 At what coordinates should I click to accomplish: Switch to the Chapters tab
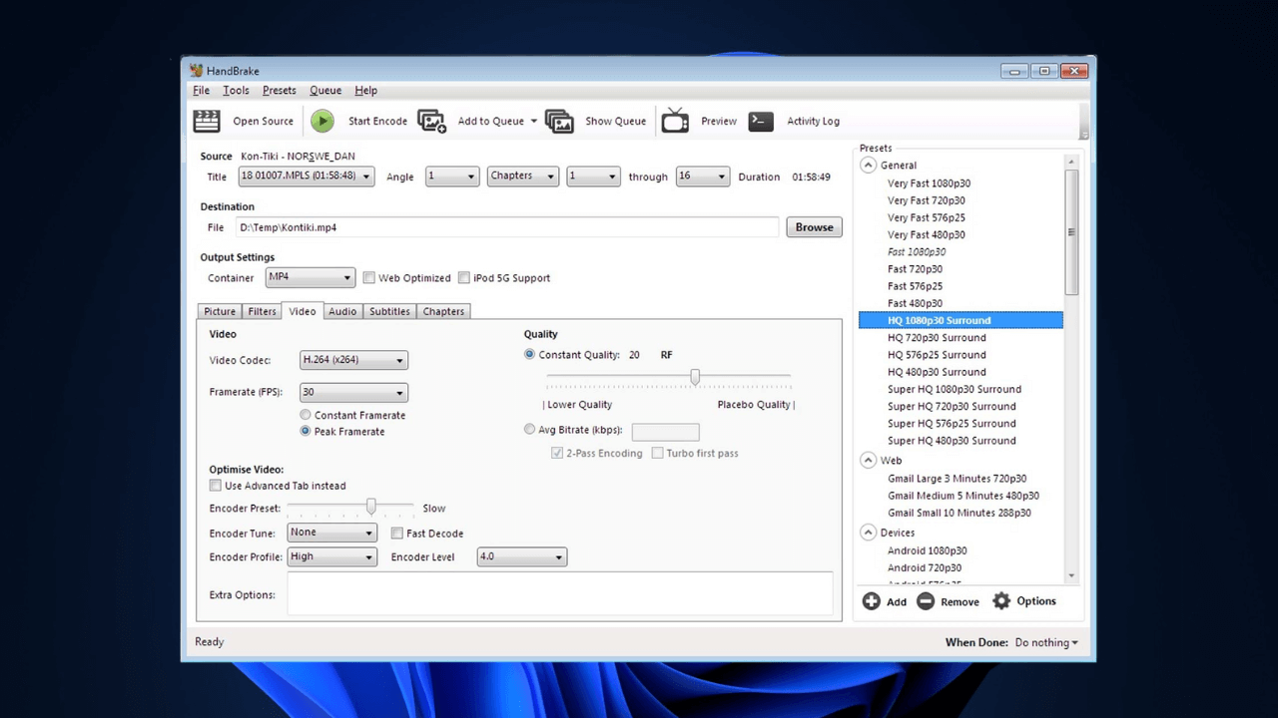[443, 312]
